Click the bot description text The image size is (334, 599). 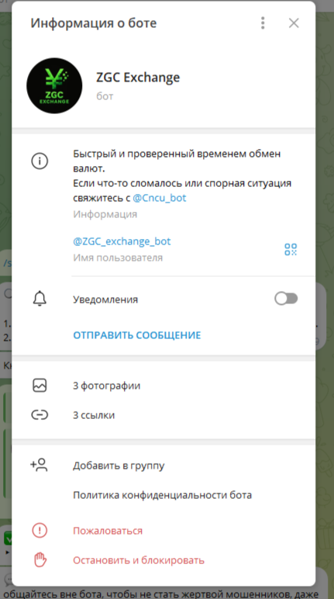click(x=182, y=175)
